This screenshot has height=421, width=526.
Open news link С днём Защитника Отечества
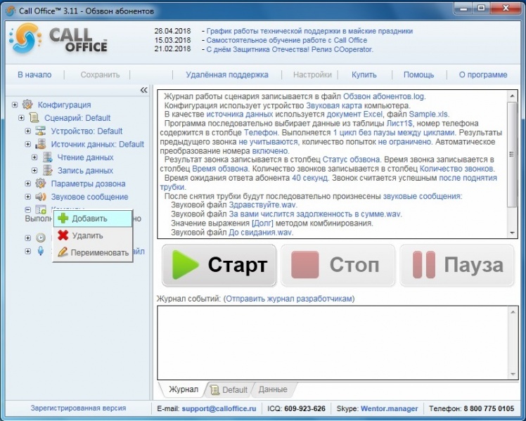click(290, 49)
